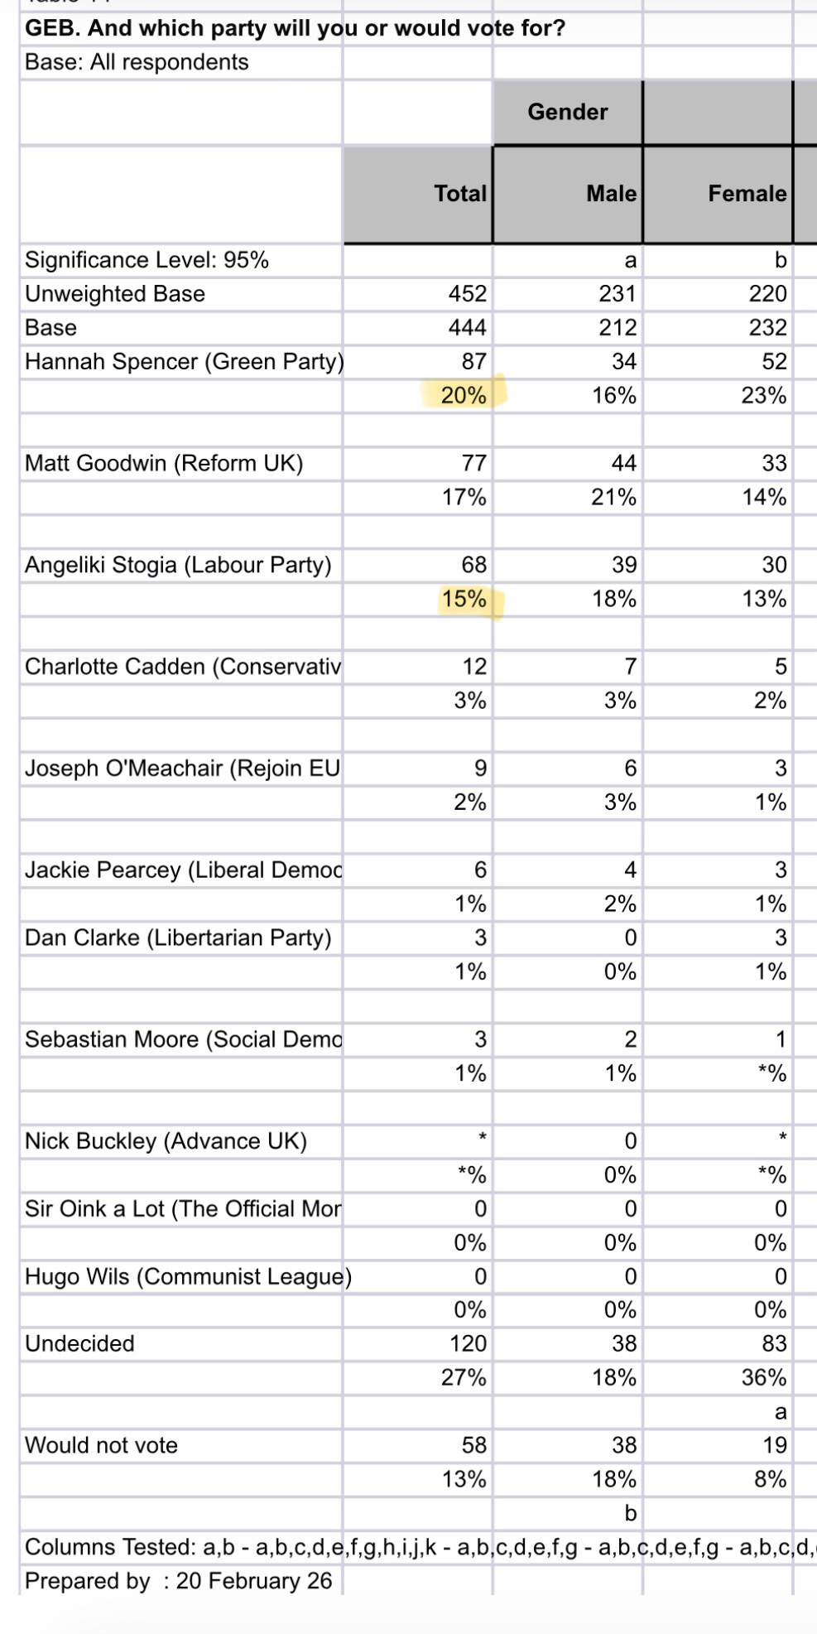Image resolution: width=817 pixels, height=1634 pixels.
Task: Select the Nick Buckley (Advance UK) row label
Action: (x=166, y=1141)
